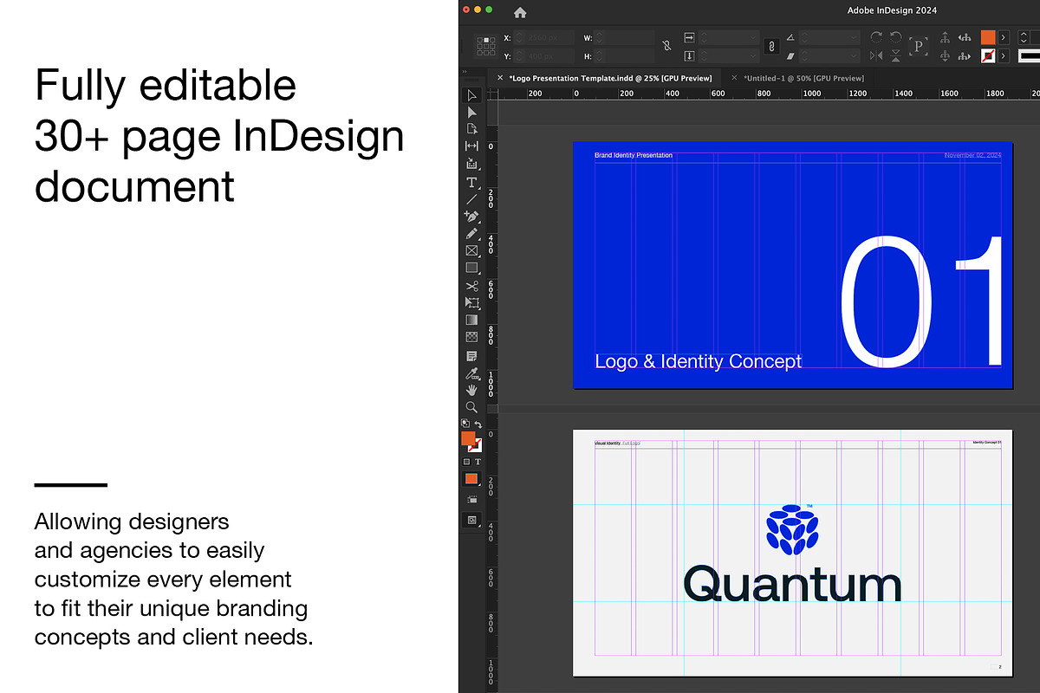Image resolution: width=1040 pixels, height=693 pixels.
Task: Click the large 01 text on blue page
Action: (x=921, y=301)
